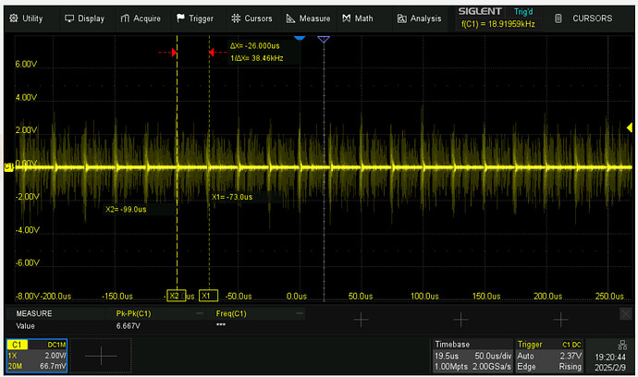Add measurement in second empty plus slot
The image size is (638, 377).
click(460, 320)
